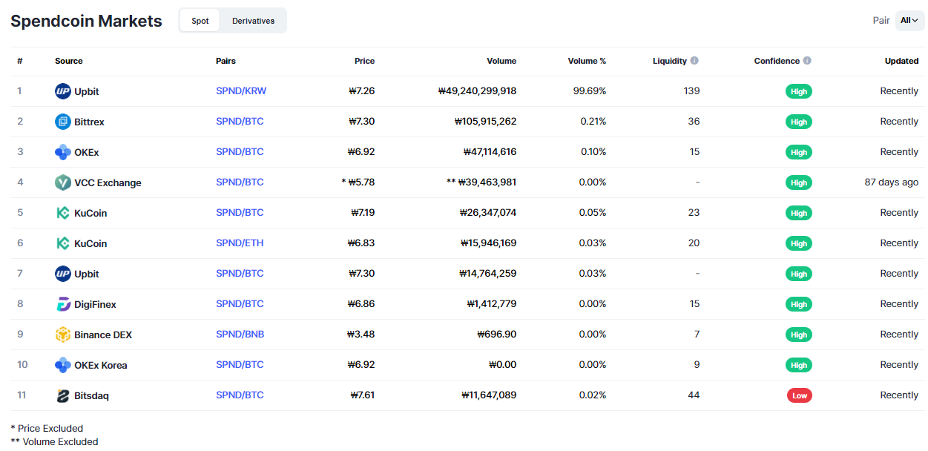This screenshot has height=451, width=928.
Task: Open the SPND/ETH pair link
Action: tap(240, 243)
